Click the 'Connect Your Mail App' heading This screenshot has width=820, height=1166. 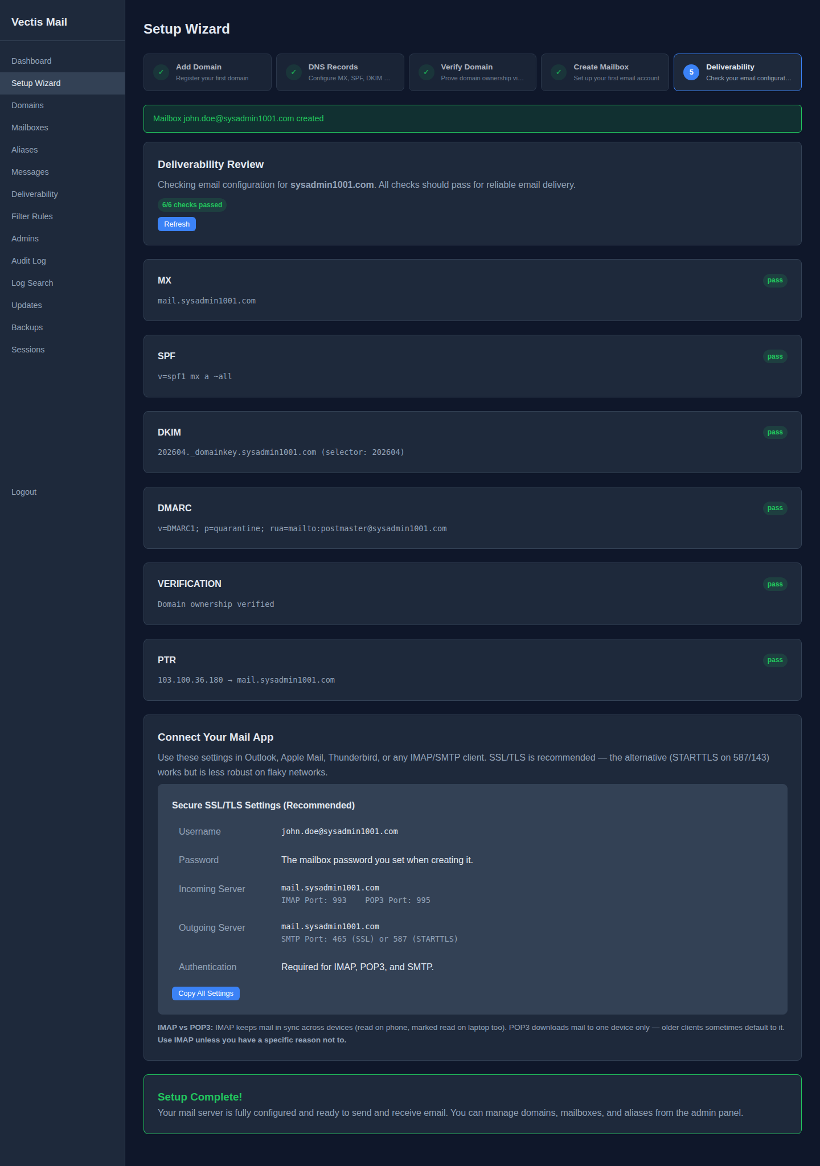click(x=215, y=737)
